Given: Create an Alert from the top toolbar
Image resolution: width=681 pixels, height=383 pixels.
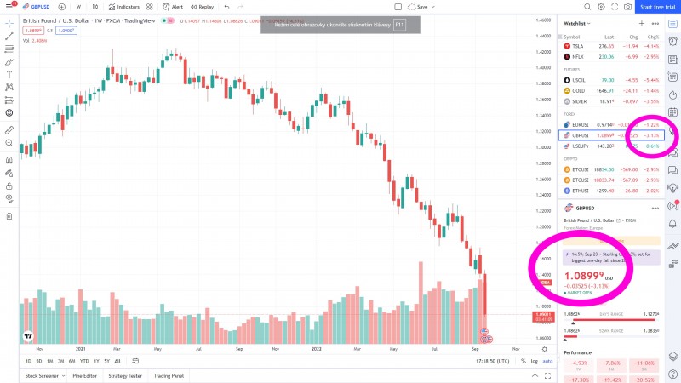Looking at the screenshot, I should [174, 7].
